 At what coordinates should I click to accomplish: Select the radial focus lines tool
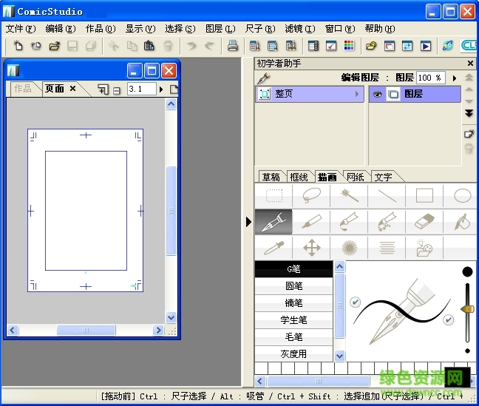click(x=349, y=247)
